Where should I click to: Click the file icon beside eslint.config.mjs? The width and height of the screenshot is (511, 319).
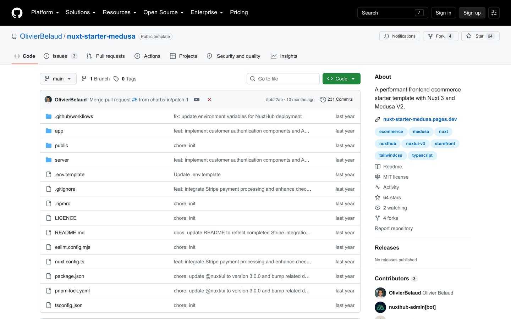(x=49, y=247)
